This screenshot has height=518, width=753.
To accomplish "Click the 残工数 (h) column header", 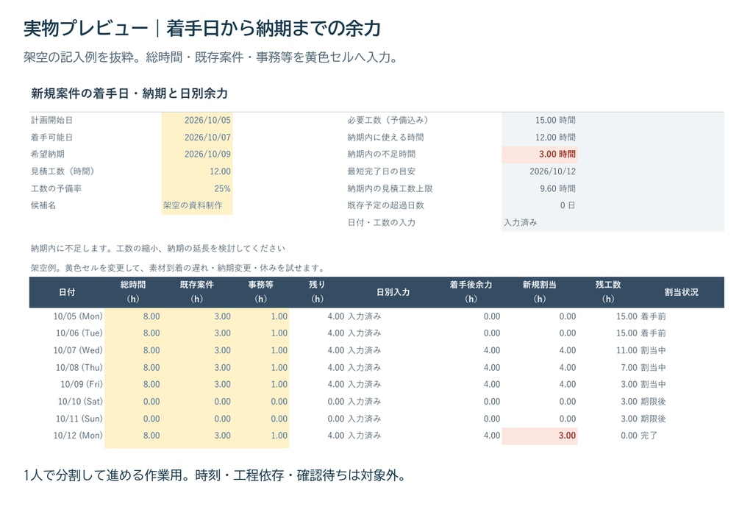I will pos(608,292).
